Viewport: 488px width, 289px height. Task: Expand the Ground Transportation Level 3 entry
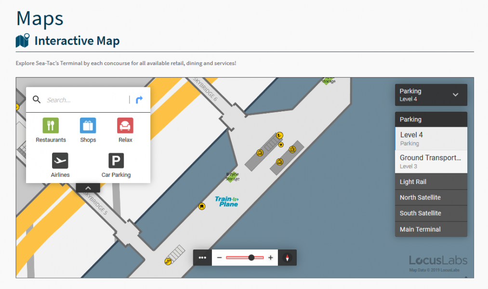tap(430, 161)
